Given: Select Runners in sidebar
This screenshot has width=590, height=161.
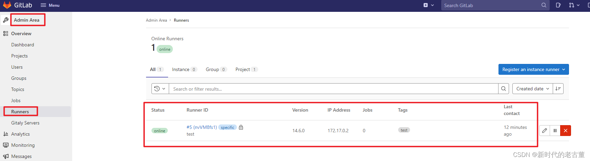Looking at the screenshot, I should tap(20, 112).
